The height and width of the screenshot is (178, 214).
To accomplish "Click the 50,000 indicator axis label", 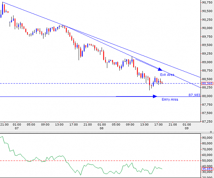I will 207,161.
